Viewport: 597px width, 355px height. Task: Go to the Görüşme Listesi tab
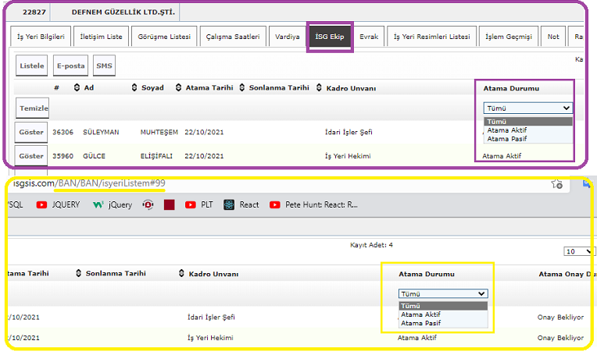point(164,37)
